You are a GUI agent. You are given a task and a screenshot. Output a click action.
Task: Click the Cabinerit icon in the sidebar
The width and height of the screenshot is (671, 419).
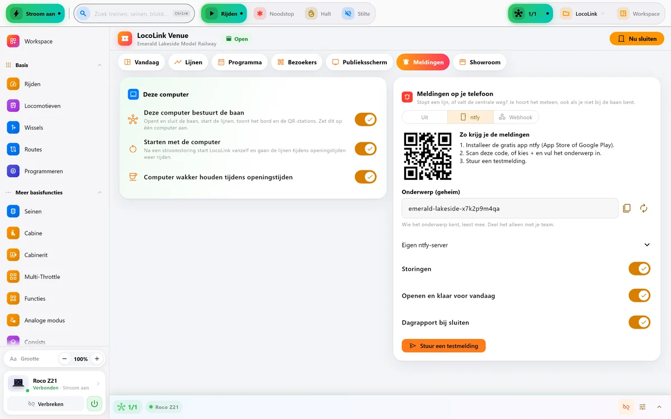coord(13,255)
